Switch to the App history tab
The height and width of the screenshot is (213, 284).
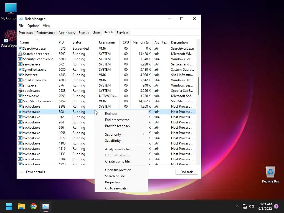coord(67,33)
